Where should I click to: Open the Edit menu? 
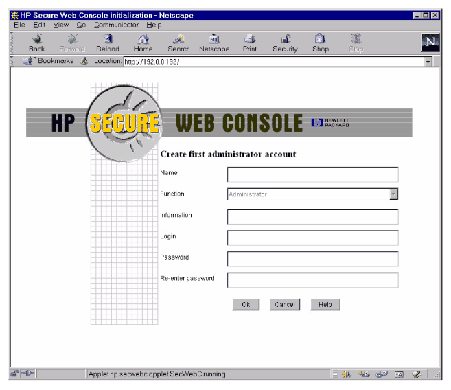pyautogui.click(x=39, y=25)
